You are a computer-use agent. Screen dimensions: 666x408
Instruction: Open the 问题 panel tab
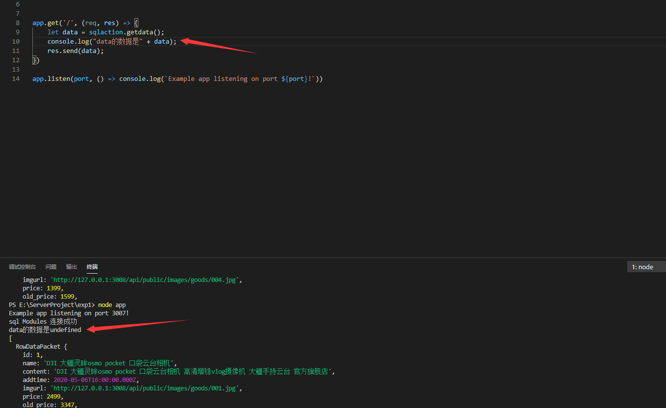[x=51, y=267]
